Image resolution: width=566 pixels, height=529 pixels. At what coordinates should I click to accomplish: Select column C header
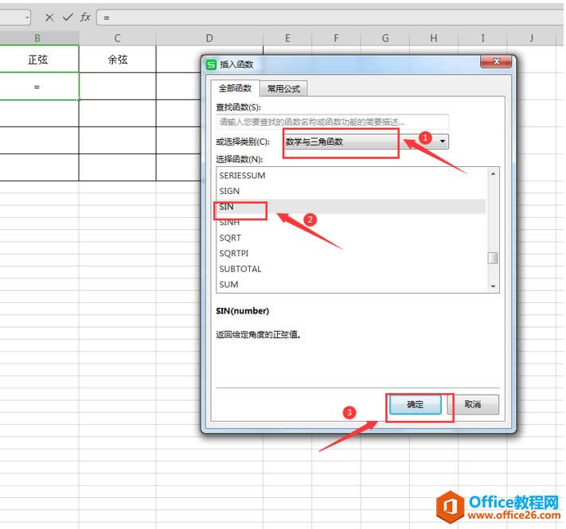tap(117, 38)
